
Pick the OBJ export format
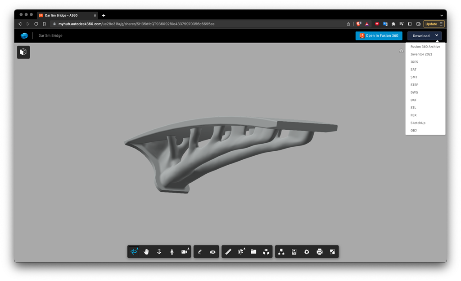click(413, 131)
